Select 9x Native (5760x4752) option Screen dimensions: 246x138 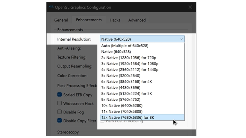[x=142, y=100]
